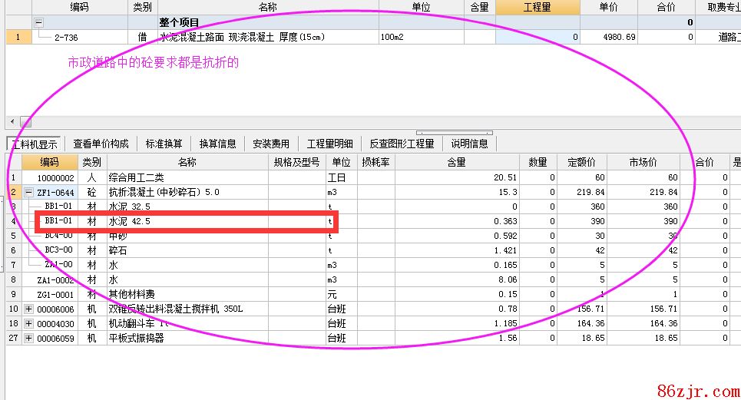Open the 反查图形工程量 tab

[x=402, y=144]
